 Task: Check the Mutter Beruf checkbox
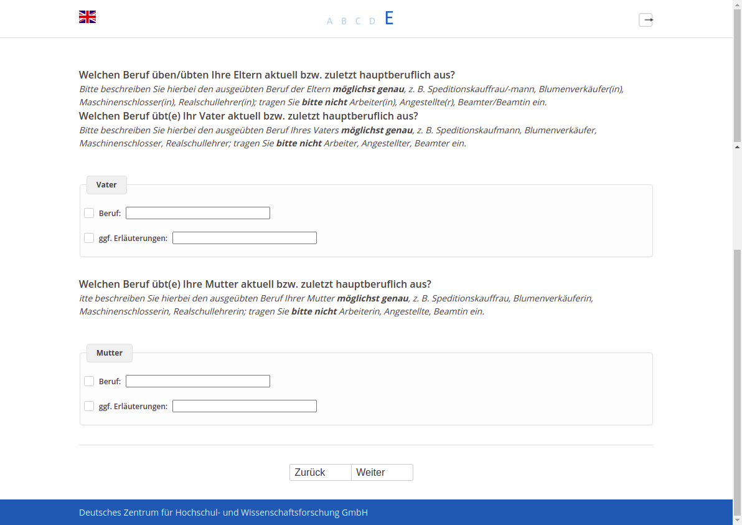(x=89, y=381)
